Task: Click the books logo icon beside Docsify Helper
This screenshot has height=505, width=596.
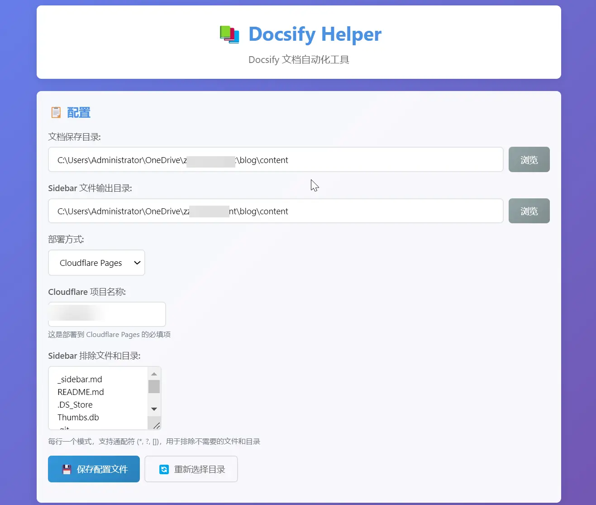Action: tap(229, 34)
